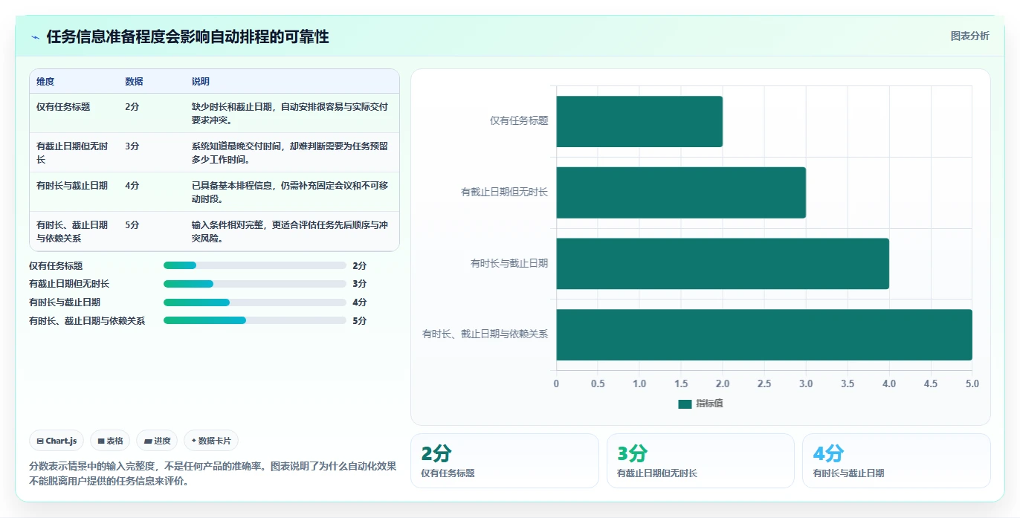Click the 进度 chip

(x=157, y=441)
